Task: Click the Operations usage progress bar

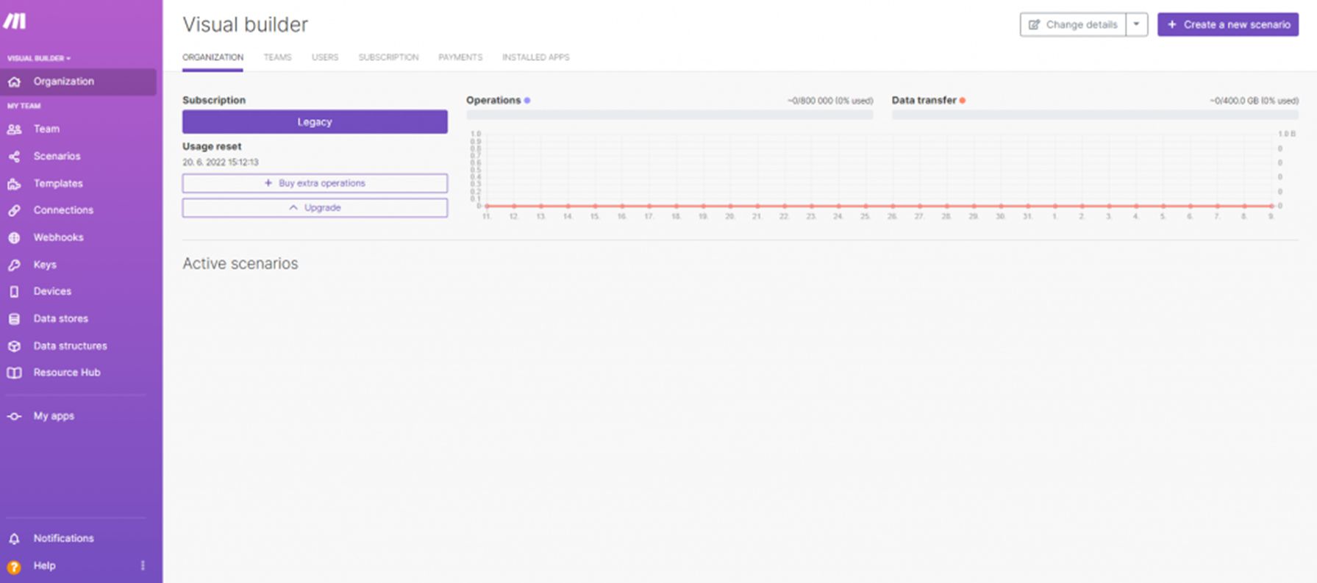Action: [669, 115]
